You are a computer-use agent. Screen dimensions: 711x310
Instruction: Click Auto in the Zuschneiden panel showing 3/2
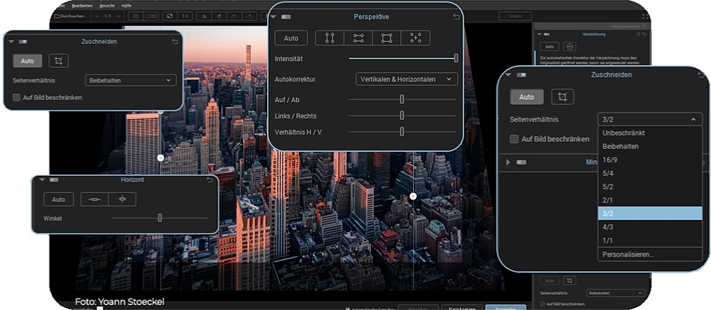pyautogui.click(x=526, y=97)
